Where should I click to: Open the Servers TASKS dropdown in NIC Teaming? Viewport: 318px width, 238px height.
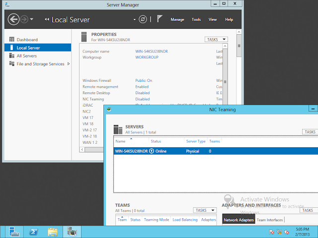310,132
